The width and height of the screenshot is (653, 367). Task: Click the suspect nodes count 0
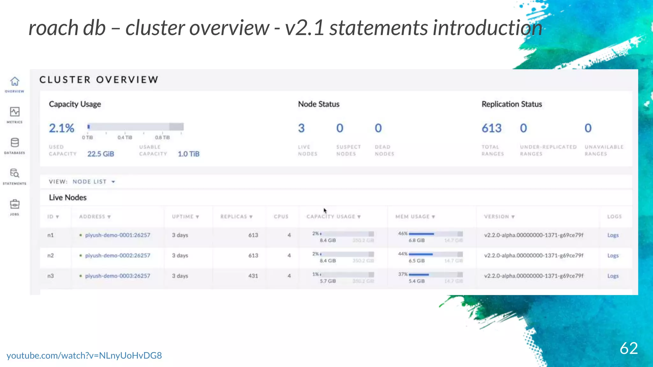click(340, 128)
